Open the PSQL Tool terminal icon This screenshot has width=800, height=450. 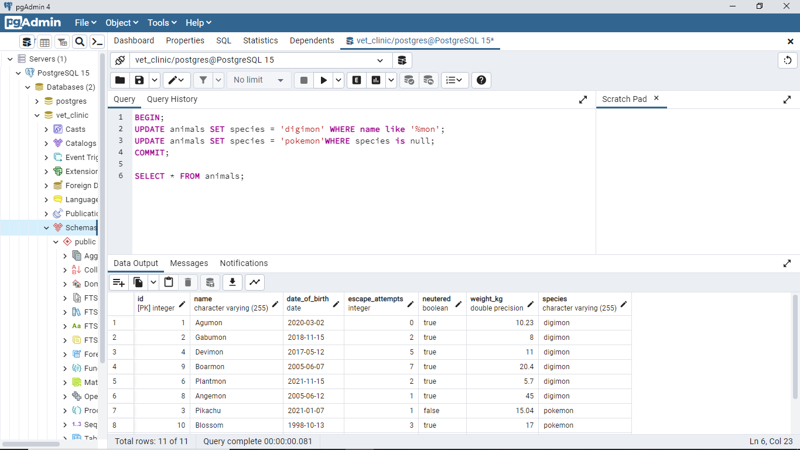click(x=97, y=42)
